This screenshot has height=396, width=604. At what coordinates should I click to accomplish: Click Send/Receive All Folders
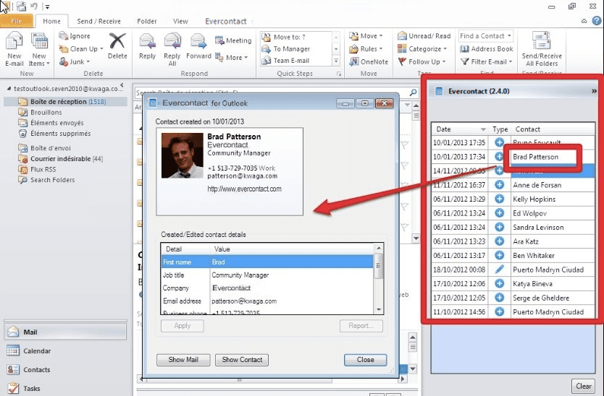tap(542, 49)
